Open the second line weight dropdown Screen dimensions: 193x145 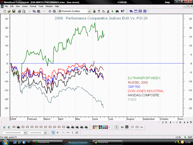click(x=45, y=133)
